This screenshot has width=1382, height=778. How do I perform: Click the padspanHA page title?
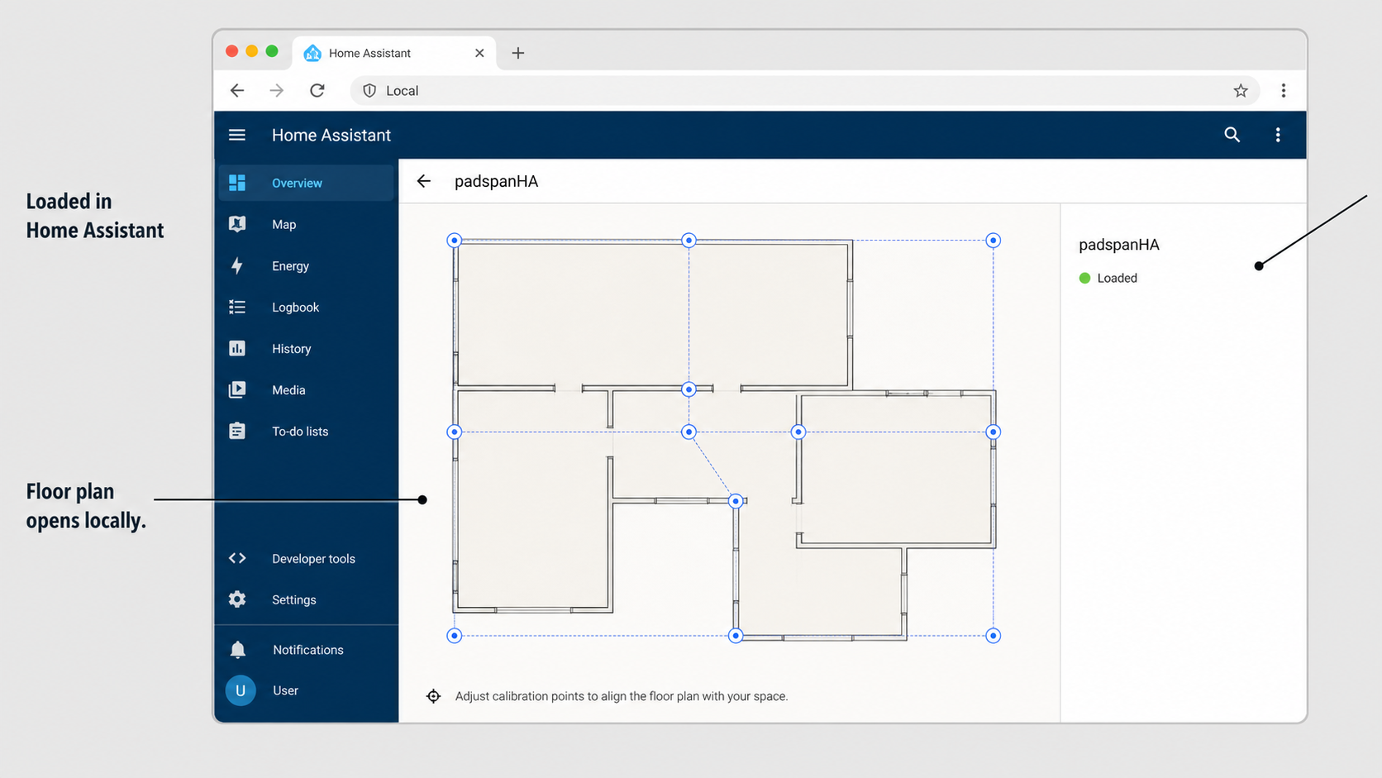pos(496,181)
